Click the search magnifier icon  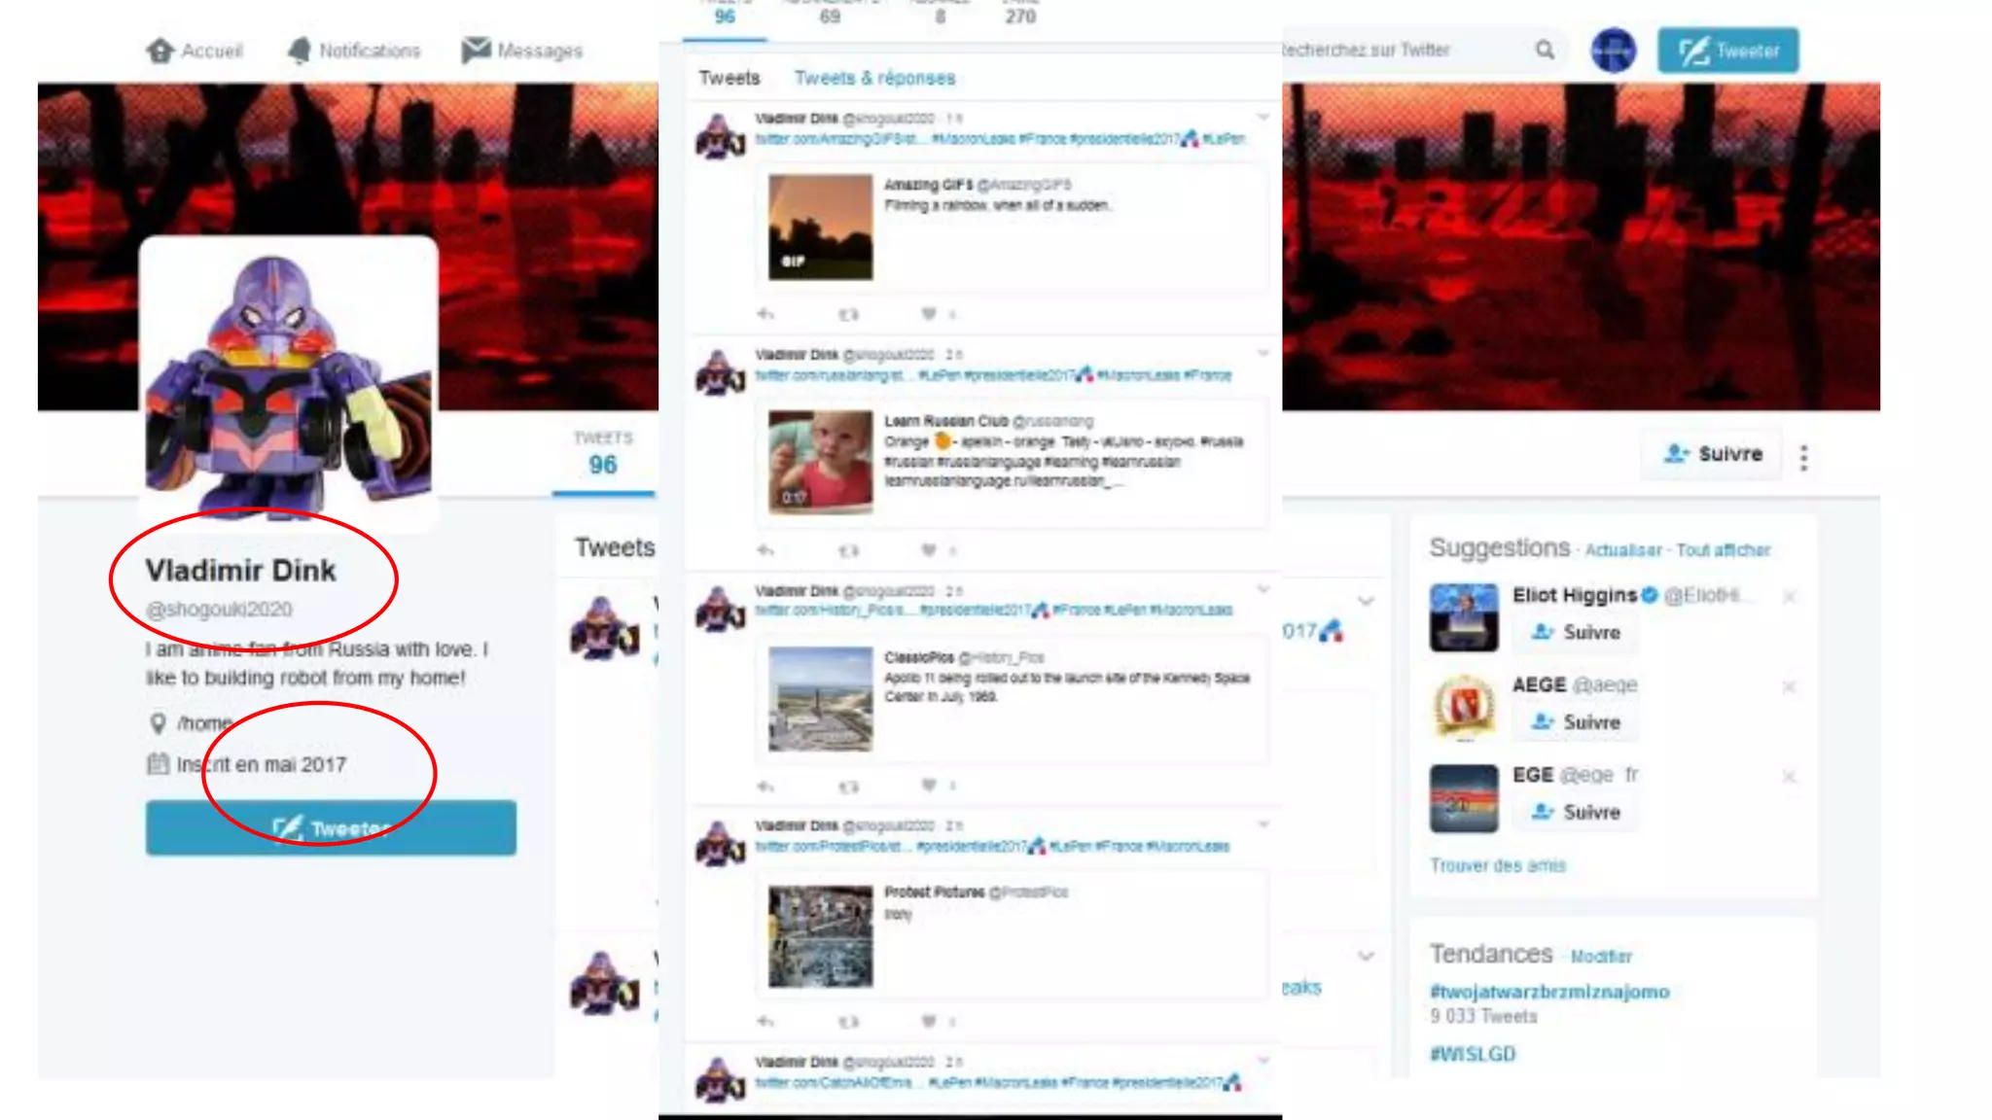[x=1545, y=50]
